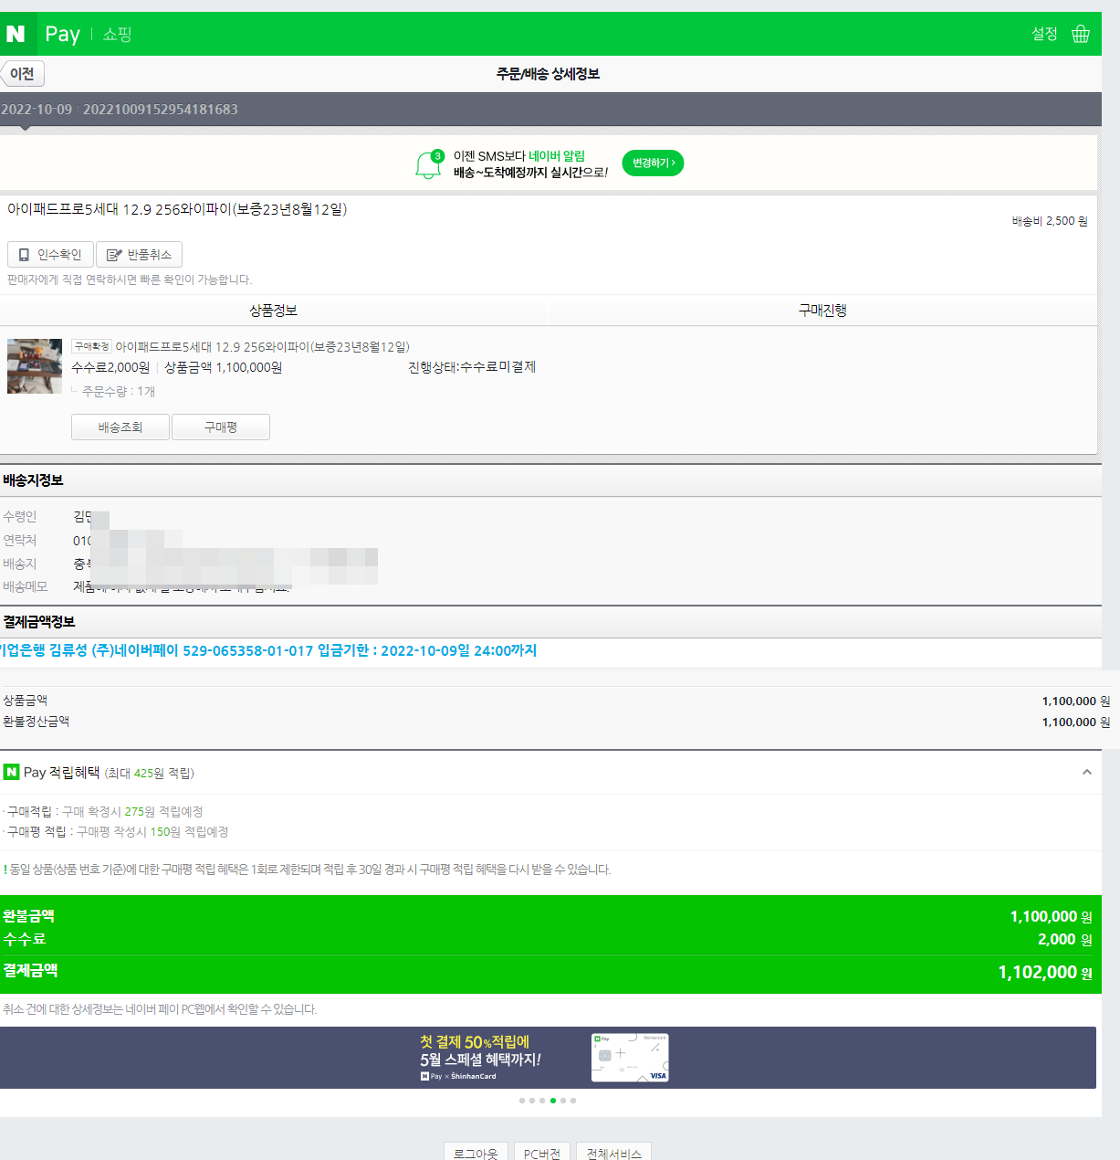Click the notification bell icon

tap(428, 164)
